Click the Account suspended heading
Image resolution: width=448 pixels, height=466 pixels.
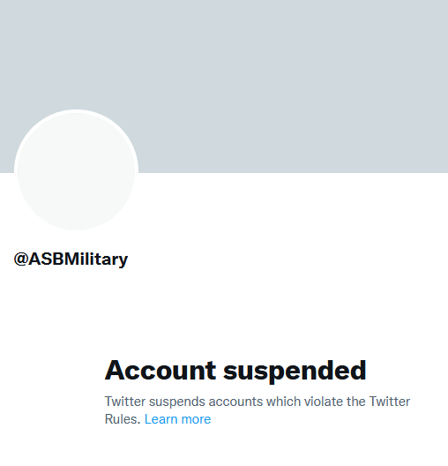click(x=235, y=370)
